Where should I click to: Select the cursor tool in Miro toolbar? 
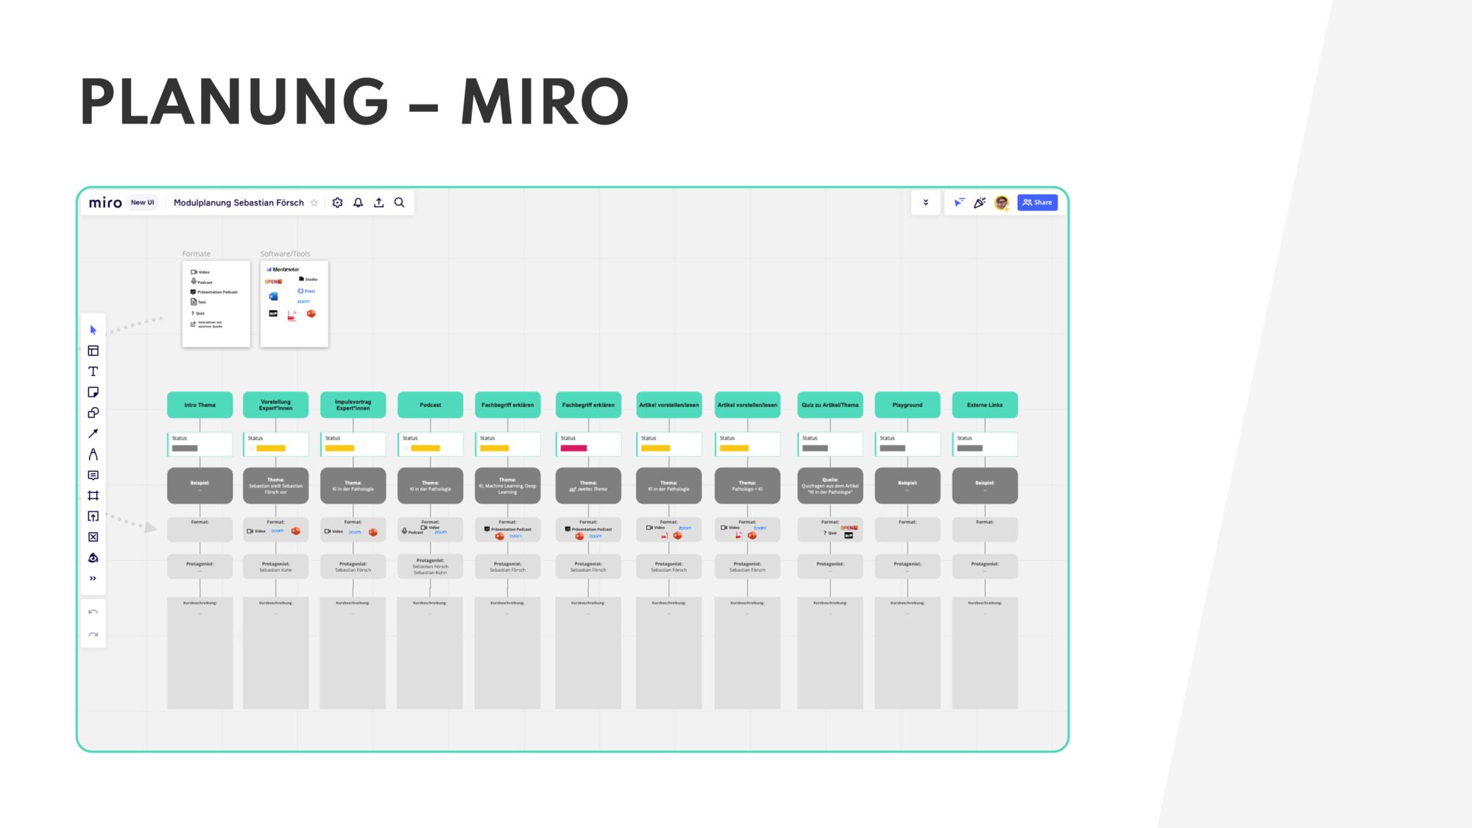93,330
